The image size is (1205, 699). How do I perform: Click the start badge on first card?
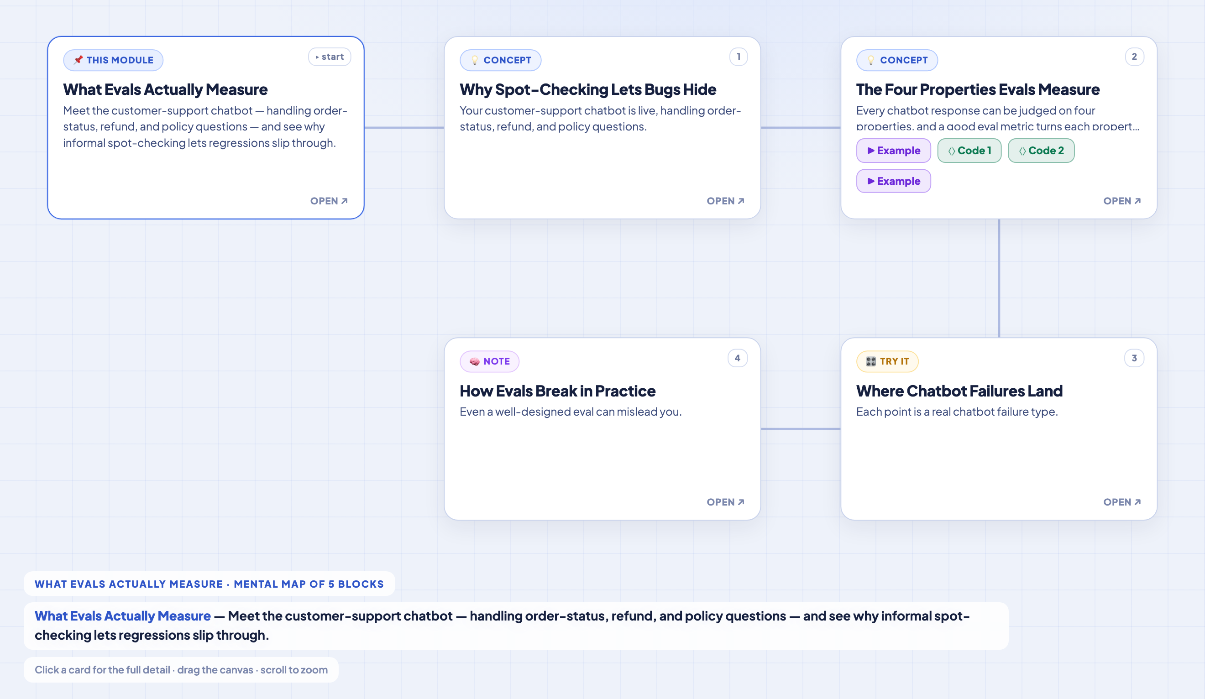330,57
